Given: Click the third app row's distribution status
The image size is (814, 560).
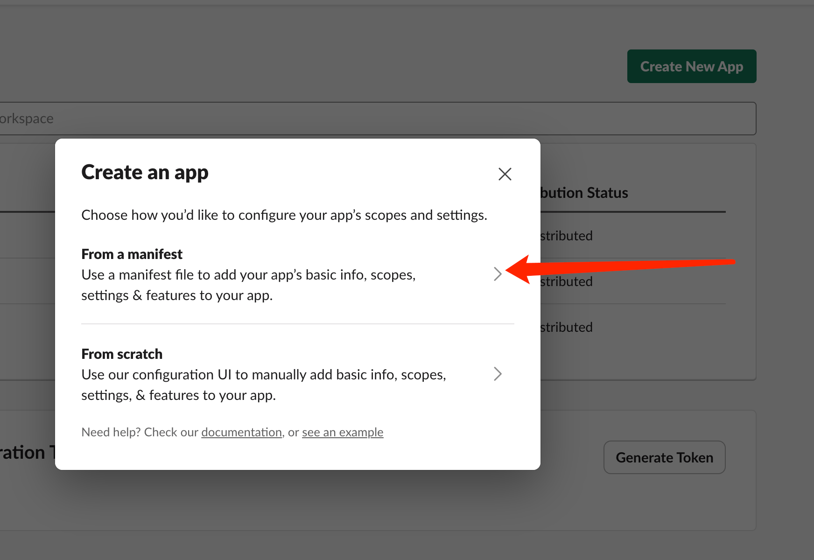Looking at the screenshot, I should (x=567, y=328).
